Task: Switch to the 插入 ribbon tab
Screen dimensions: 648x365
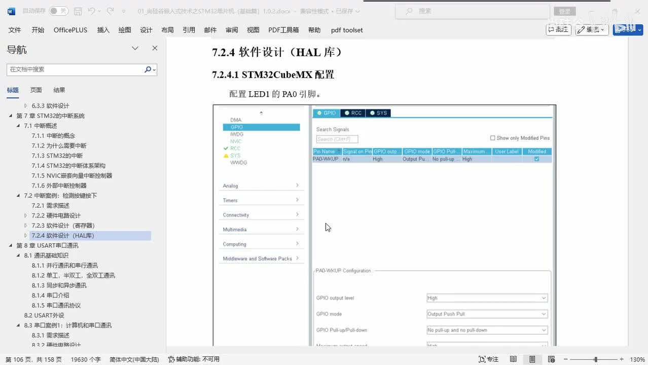Action: (103, 30)
